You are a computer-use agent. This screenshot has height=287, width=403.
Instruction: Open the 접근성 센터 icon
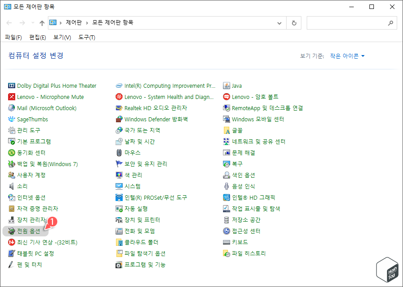227,231
